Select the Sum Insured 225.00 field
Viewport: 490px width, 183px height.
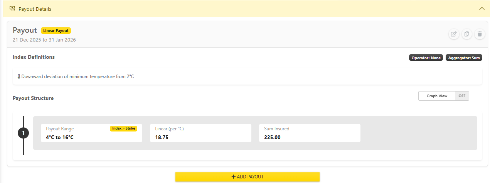[310, 133]
